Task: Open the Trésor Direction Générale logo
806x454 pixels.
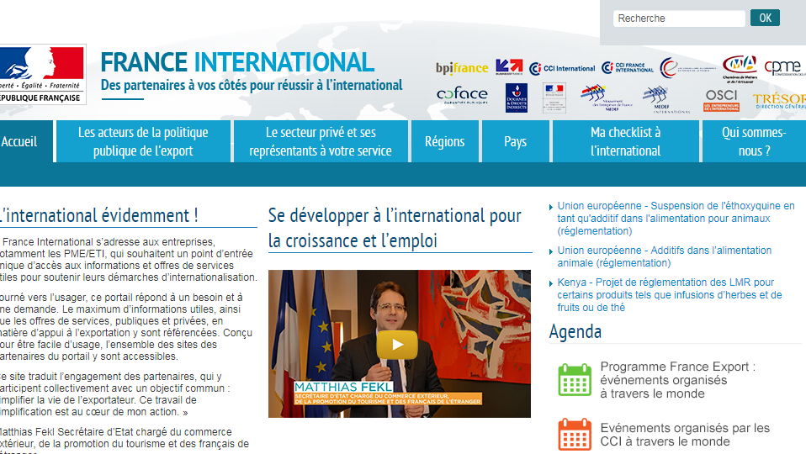Action: [x=779, y=101]
